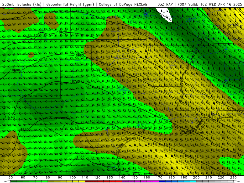Viewport: 244px width, 183px height.
Task: Click the 230 value on the legend
Action: tap(233, 178)
